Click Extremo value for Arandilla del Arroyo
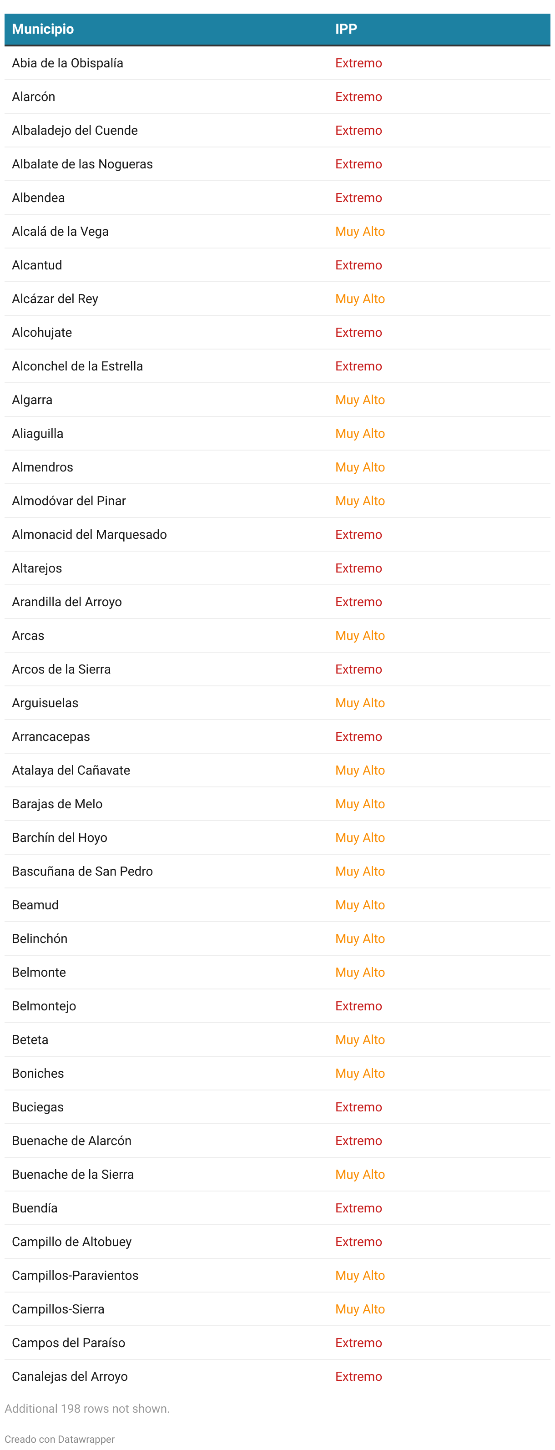 pos(358,602)
